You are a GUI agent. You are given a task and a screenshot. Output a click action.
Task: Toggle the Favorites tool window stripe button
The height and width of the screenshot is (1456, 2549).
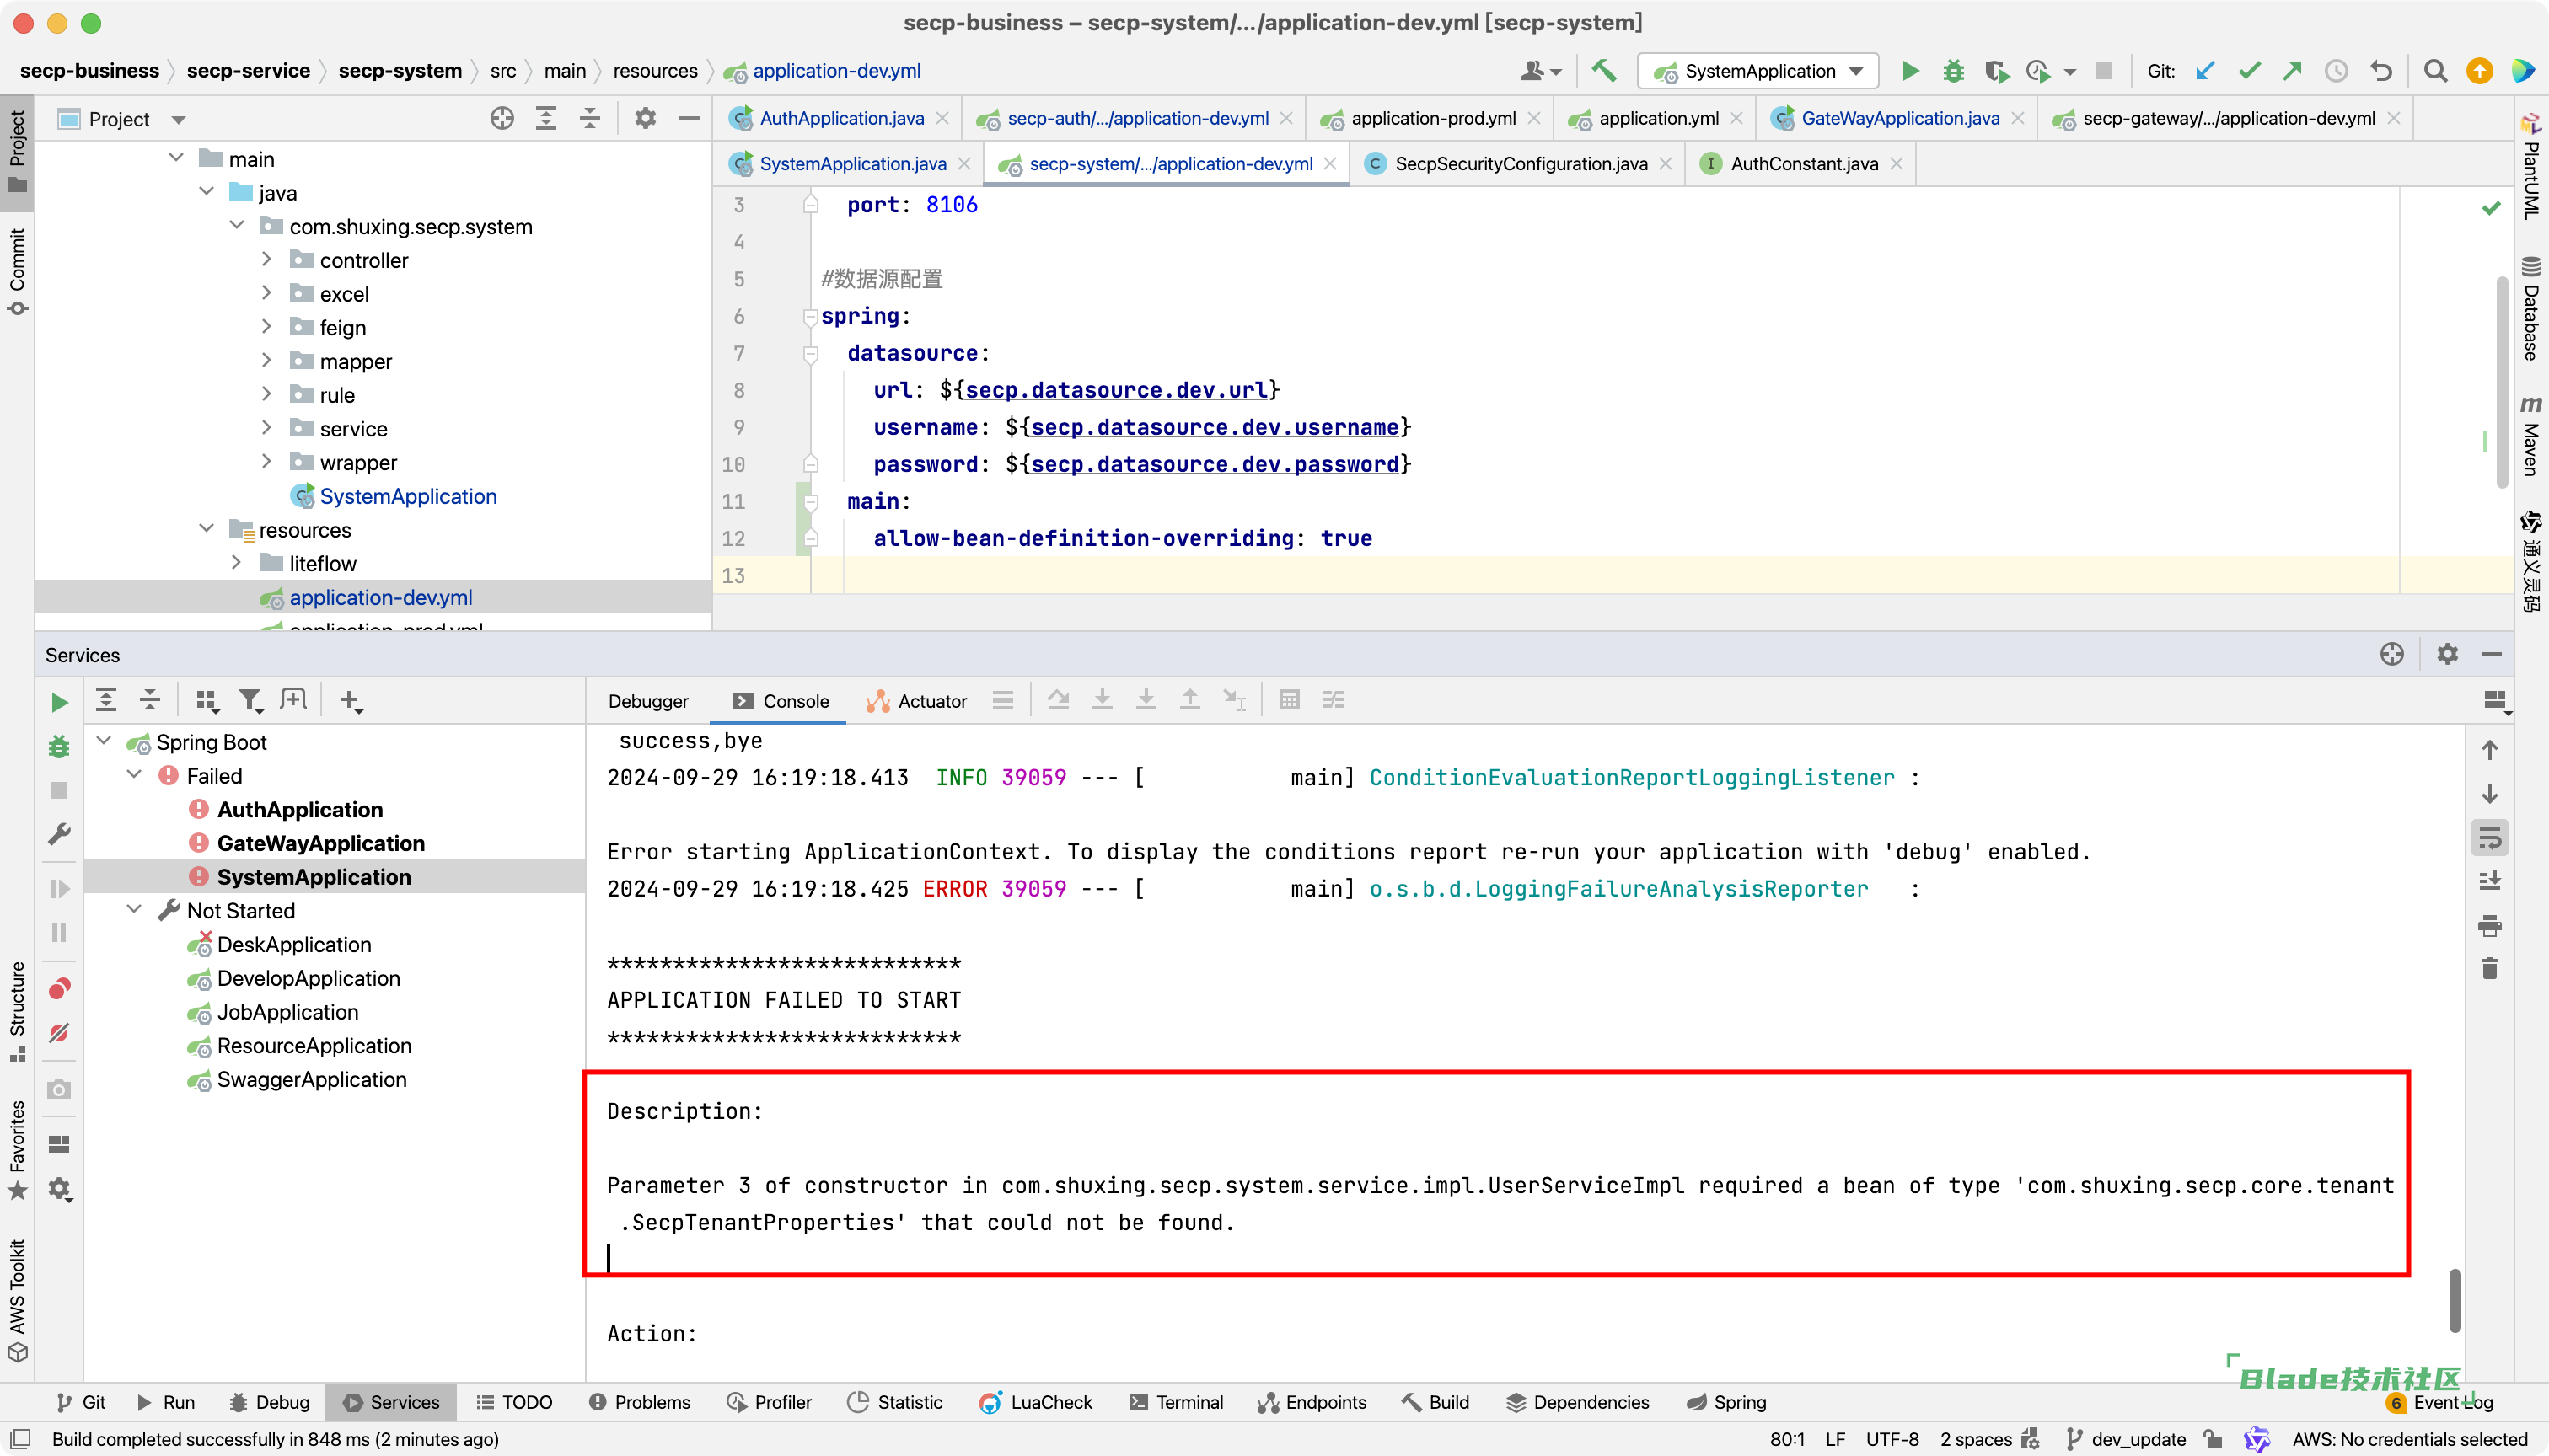pos(17,1150)
